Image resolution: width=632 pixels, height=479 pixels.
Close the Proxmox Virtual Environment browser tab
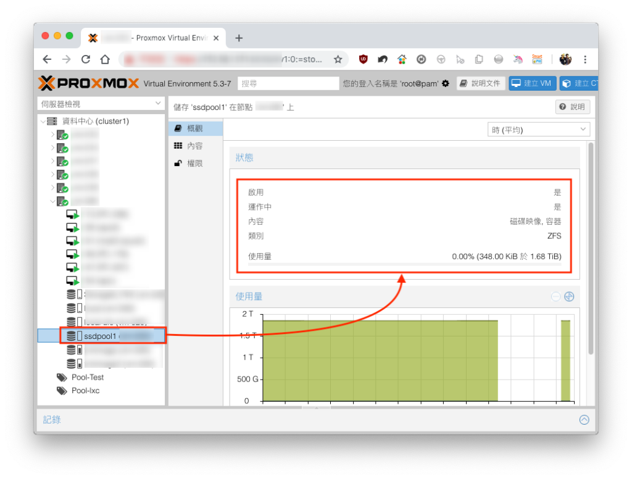tap(216, 38)
